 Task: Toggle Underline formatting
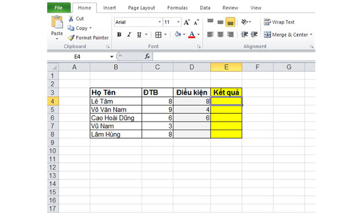tap(139, 35)
